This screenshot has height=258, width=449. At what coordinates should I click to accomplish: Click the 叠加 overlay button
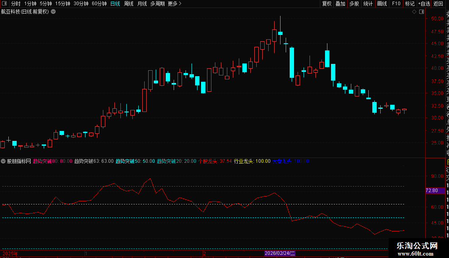point(340,4)
